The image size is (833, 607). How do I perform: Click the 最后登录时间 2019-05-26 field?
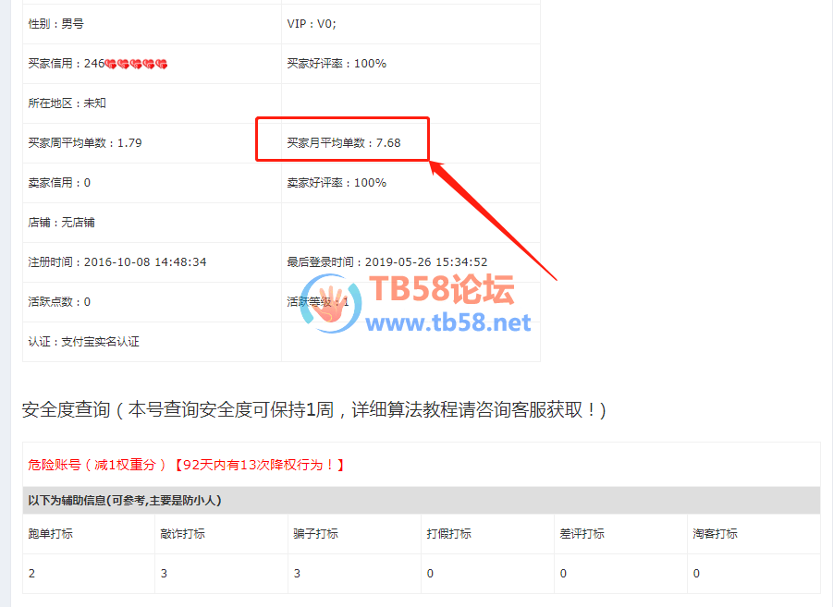coord(410,262)
